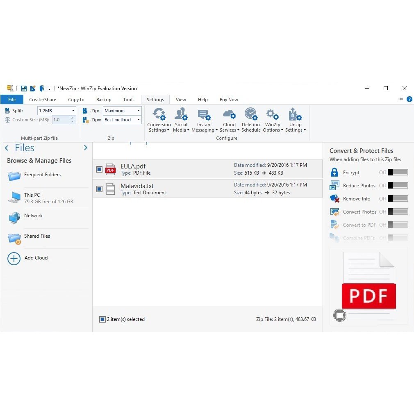The width and height of the screenshot is (414, 414).
Task: Open Unzip Settings
Action: [295, 120]
